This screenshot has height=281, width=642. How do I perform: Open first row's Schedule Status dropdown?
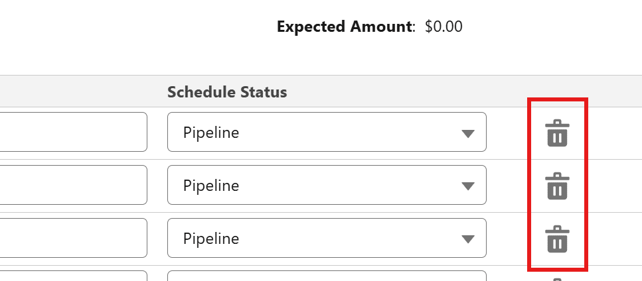pos(327,132)
